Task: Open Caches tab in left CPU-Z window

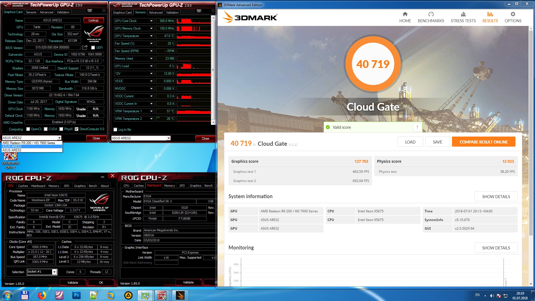Action: [x=23, y=186]
